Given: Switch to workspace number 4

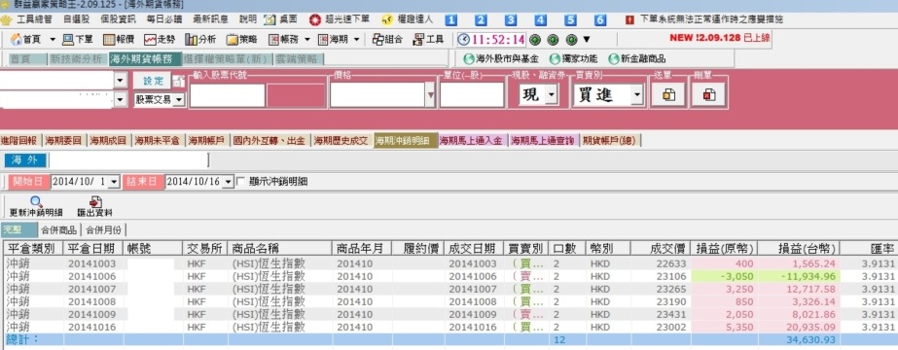Looking at the screenshot, I should click(541, 20).
